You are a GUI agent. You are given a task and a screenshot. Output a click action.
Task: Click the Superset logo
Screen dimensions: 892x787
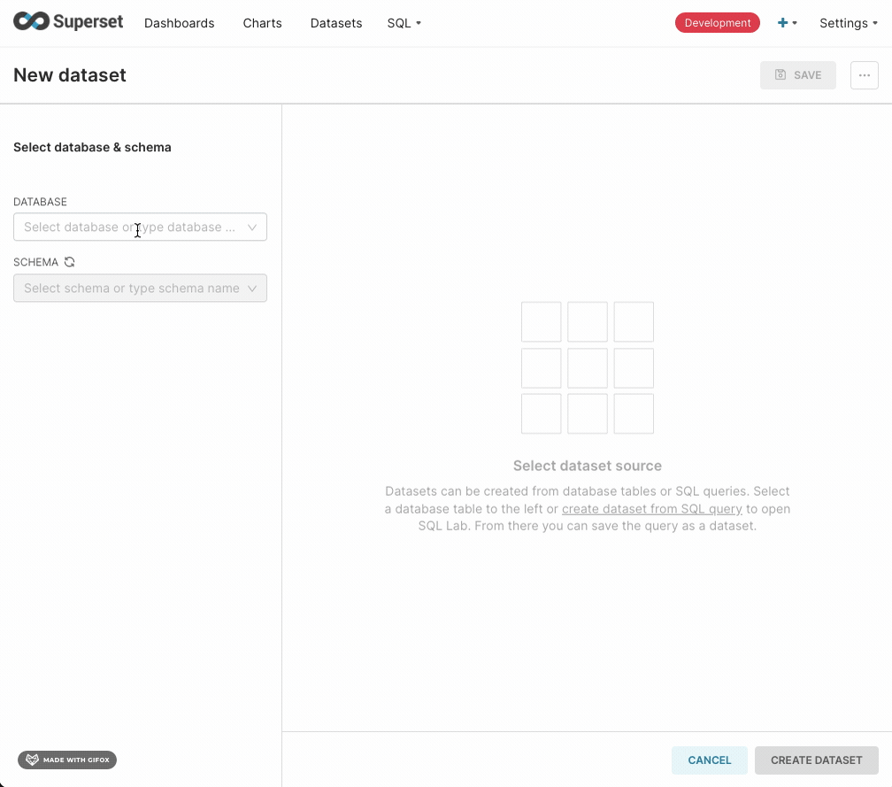pos(68,21)
